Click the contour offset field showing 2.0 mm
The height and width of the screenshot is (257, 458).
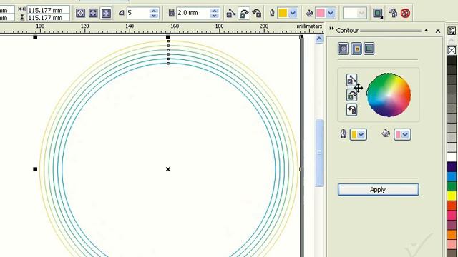(193, 13)
